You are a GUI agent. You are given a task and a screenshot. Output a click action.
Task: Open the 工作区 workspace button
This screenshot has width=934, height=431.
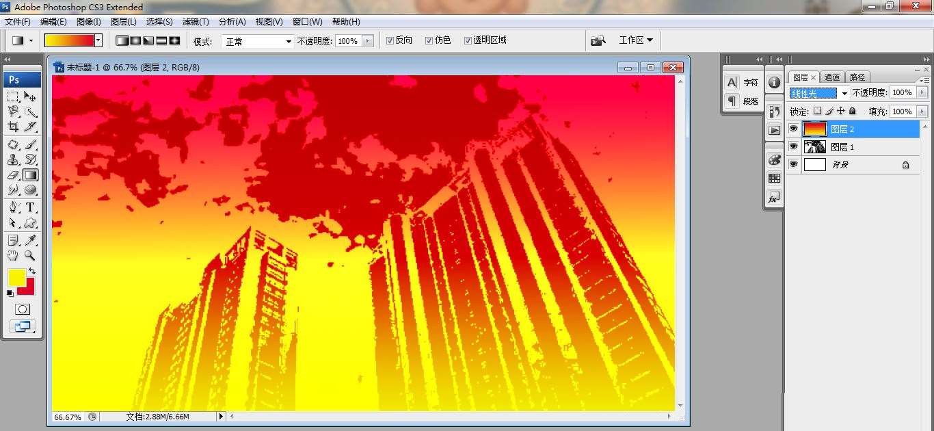(635, 40)
